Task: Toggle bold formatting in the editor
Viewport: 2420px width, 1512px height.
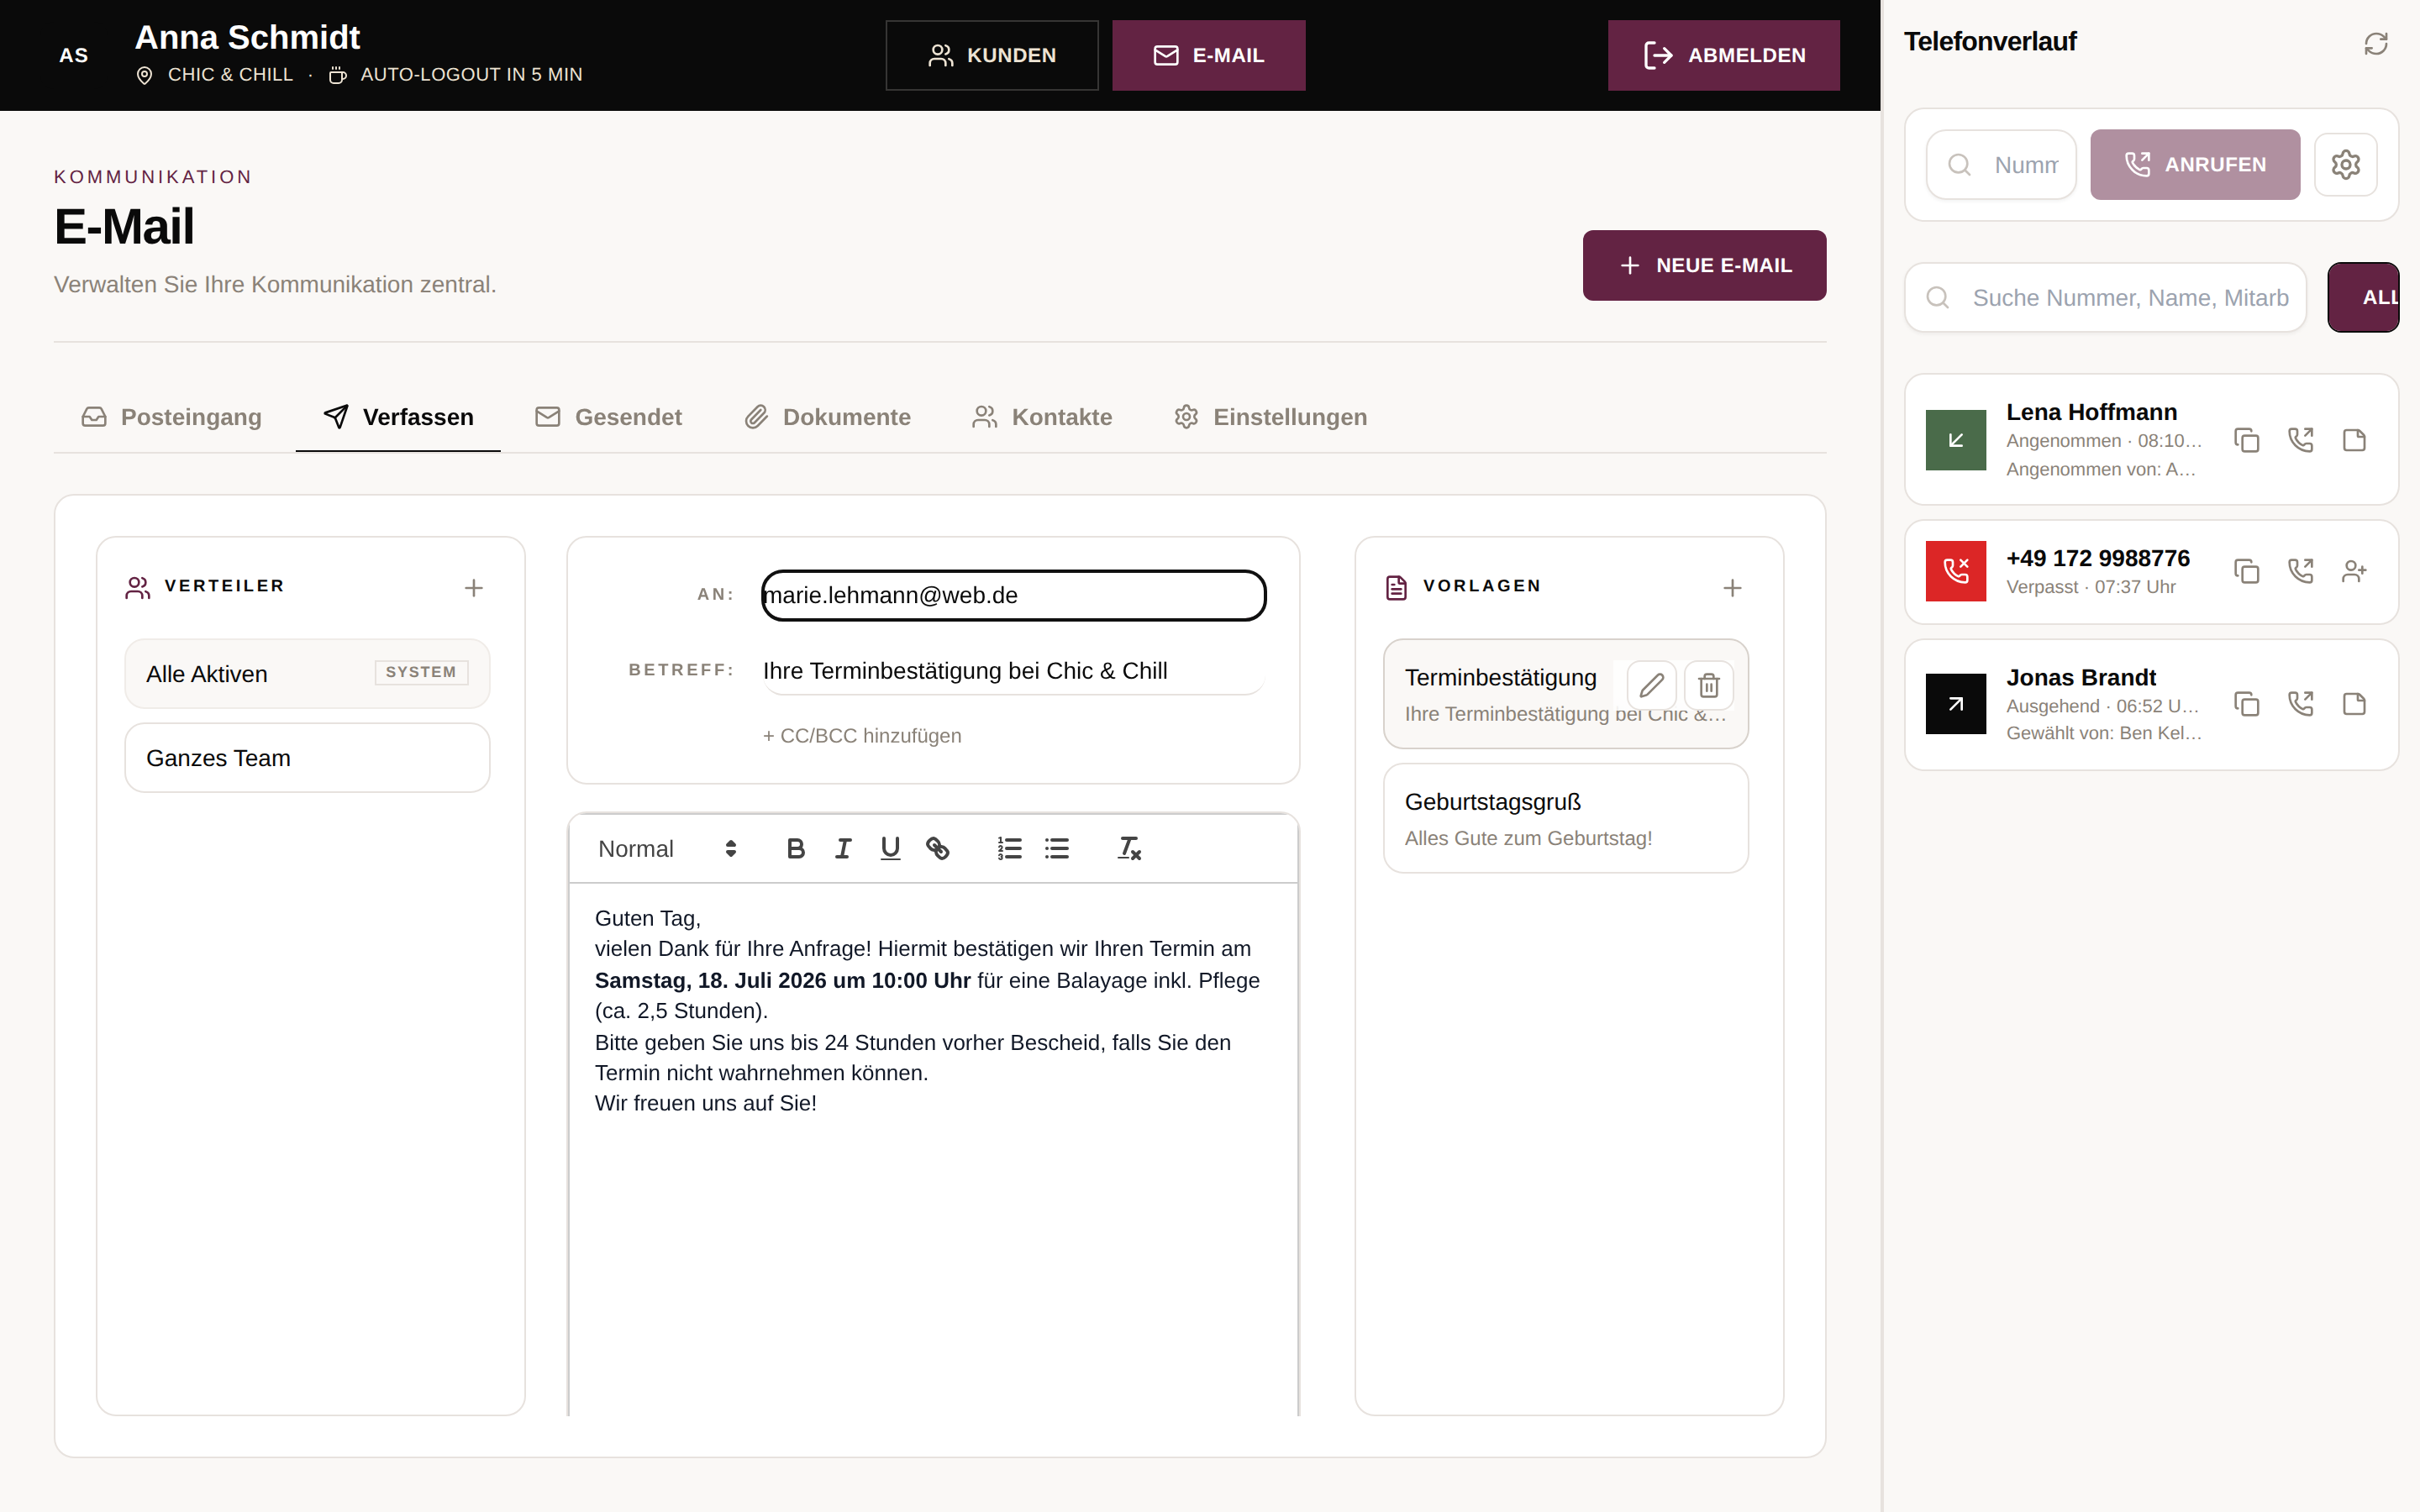Action: point(795,848)
